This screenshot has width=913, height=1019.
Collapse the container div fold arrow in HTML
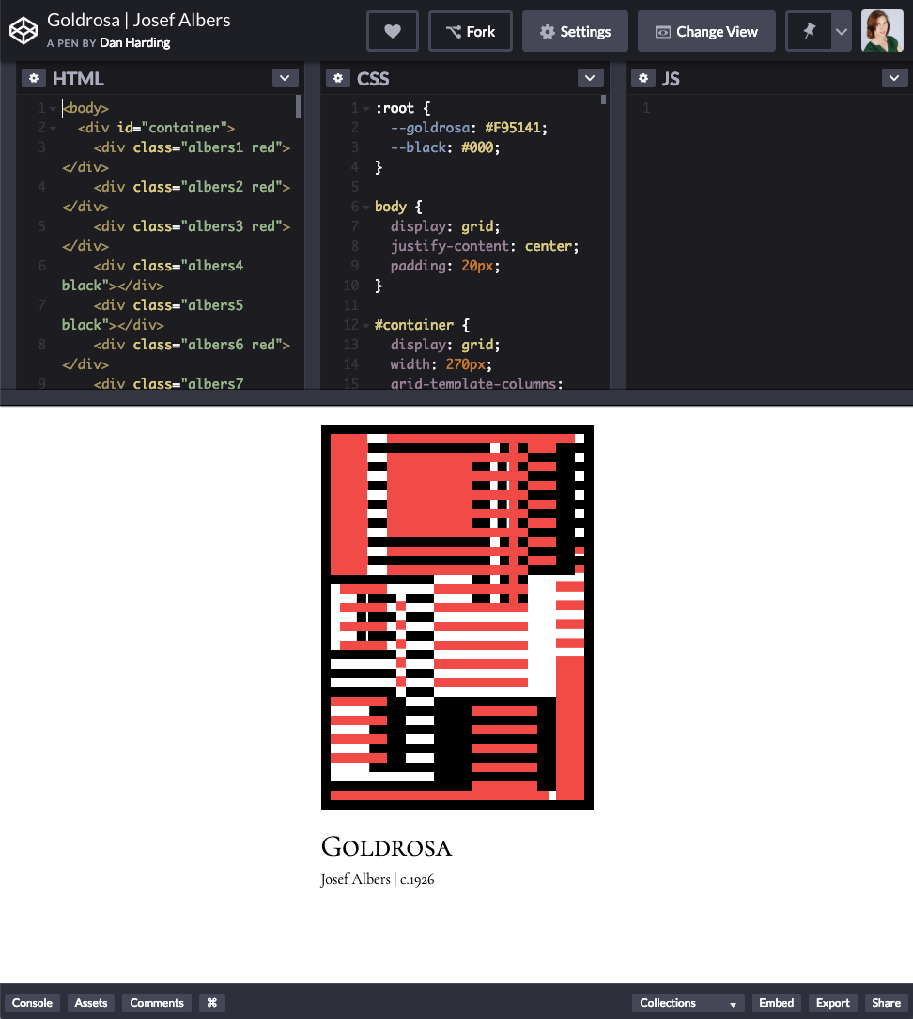tap(53, 128)
